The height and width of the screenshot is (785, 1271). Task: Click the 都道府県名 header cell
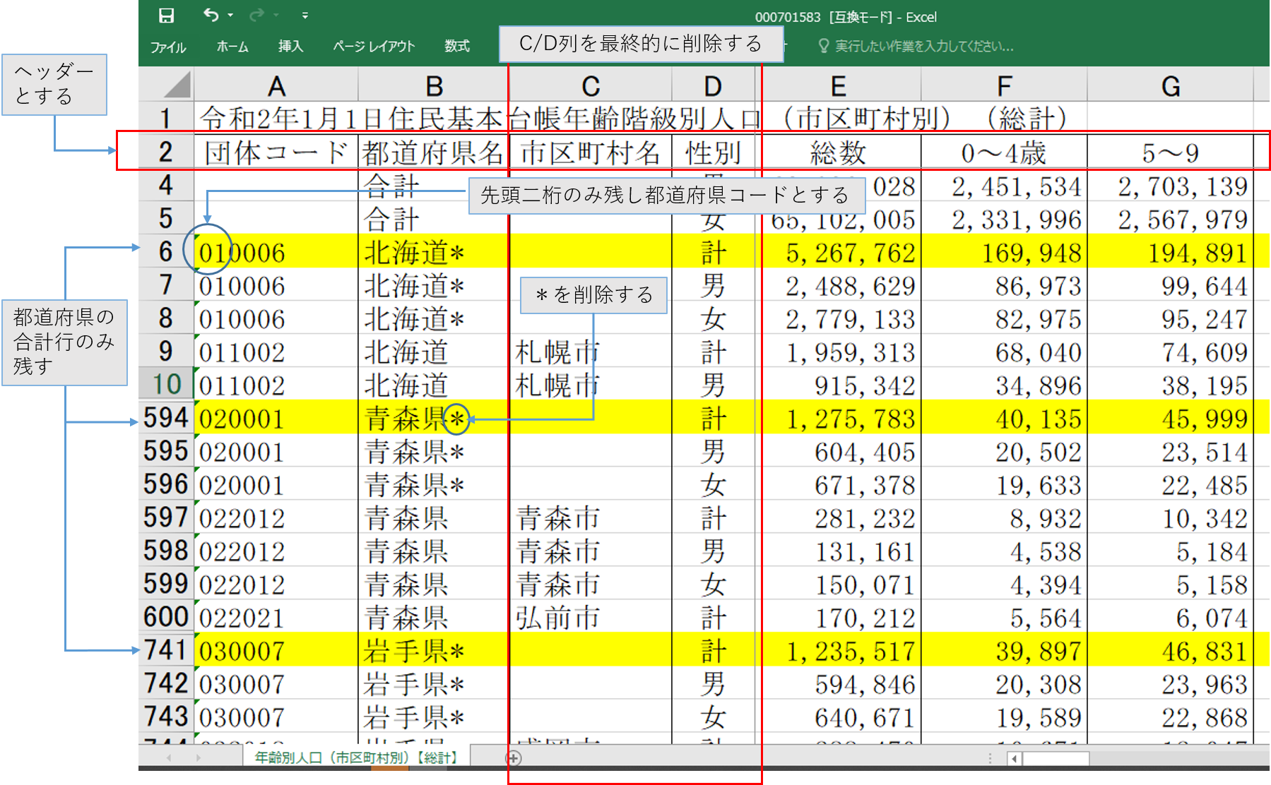click(x=434, y=152)
